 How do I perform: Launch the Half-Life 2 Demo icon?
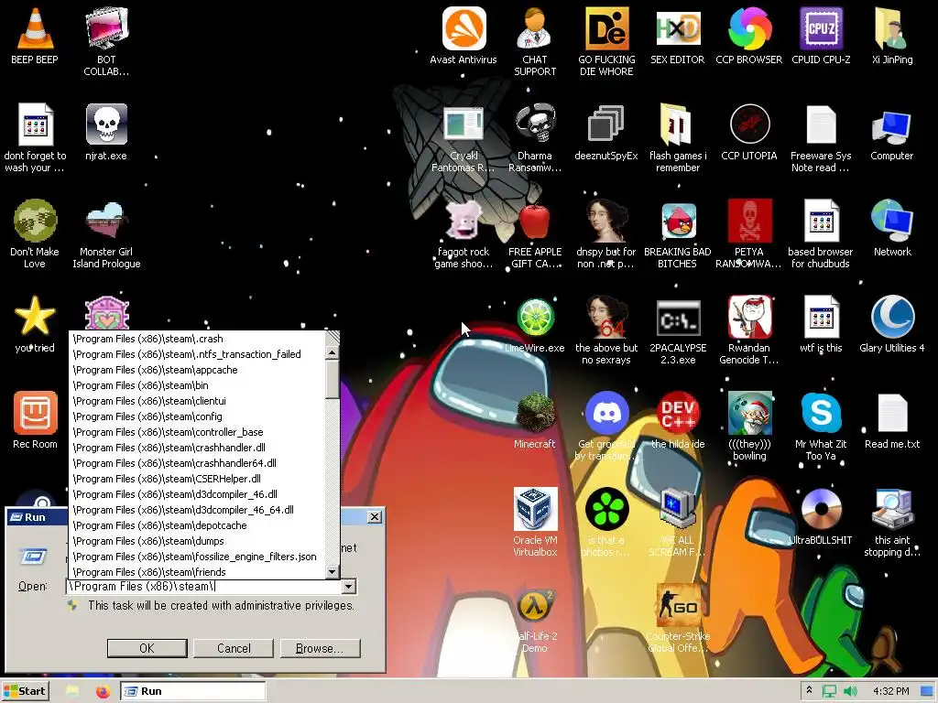535,605
